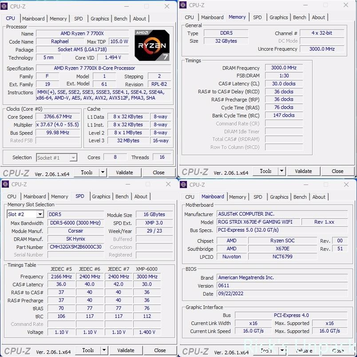Screen dimensions: 357x357
Task: Click the package value "Socket AM5 (LGA1718)"
Action: (82, 49)
